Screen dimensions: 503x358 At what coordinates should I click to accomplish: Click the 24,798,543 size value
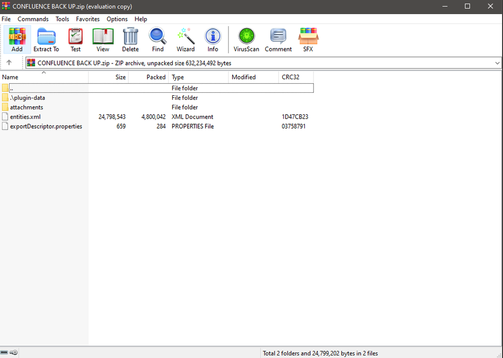tap(112, 117)
